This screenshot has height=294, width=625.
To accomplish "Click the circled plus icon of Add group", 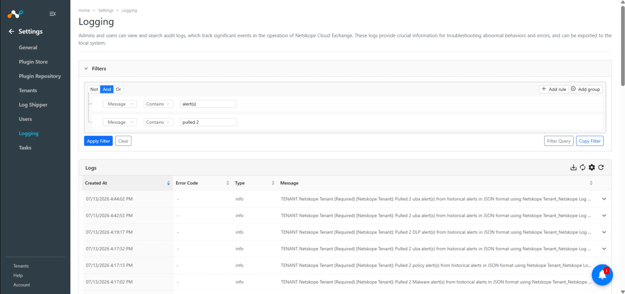I will [x=573, y=89].
